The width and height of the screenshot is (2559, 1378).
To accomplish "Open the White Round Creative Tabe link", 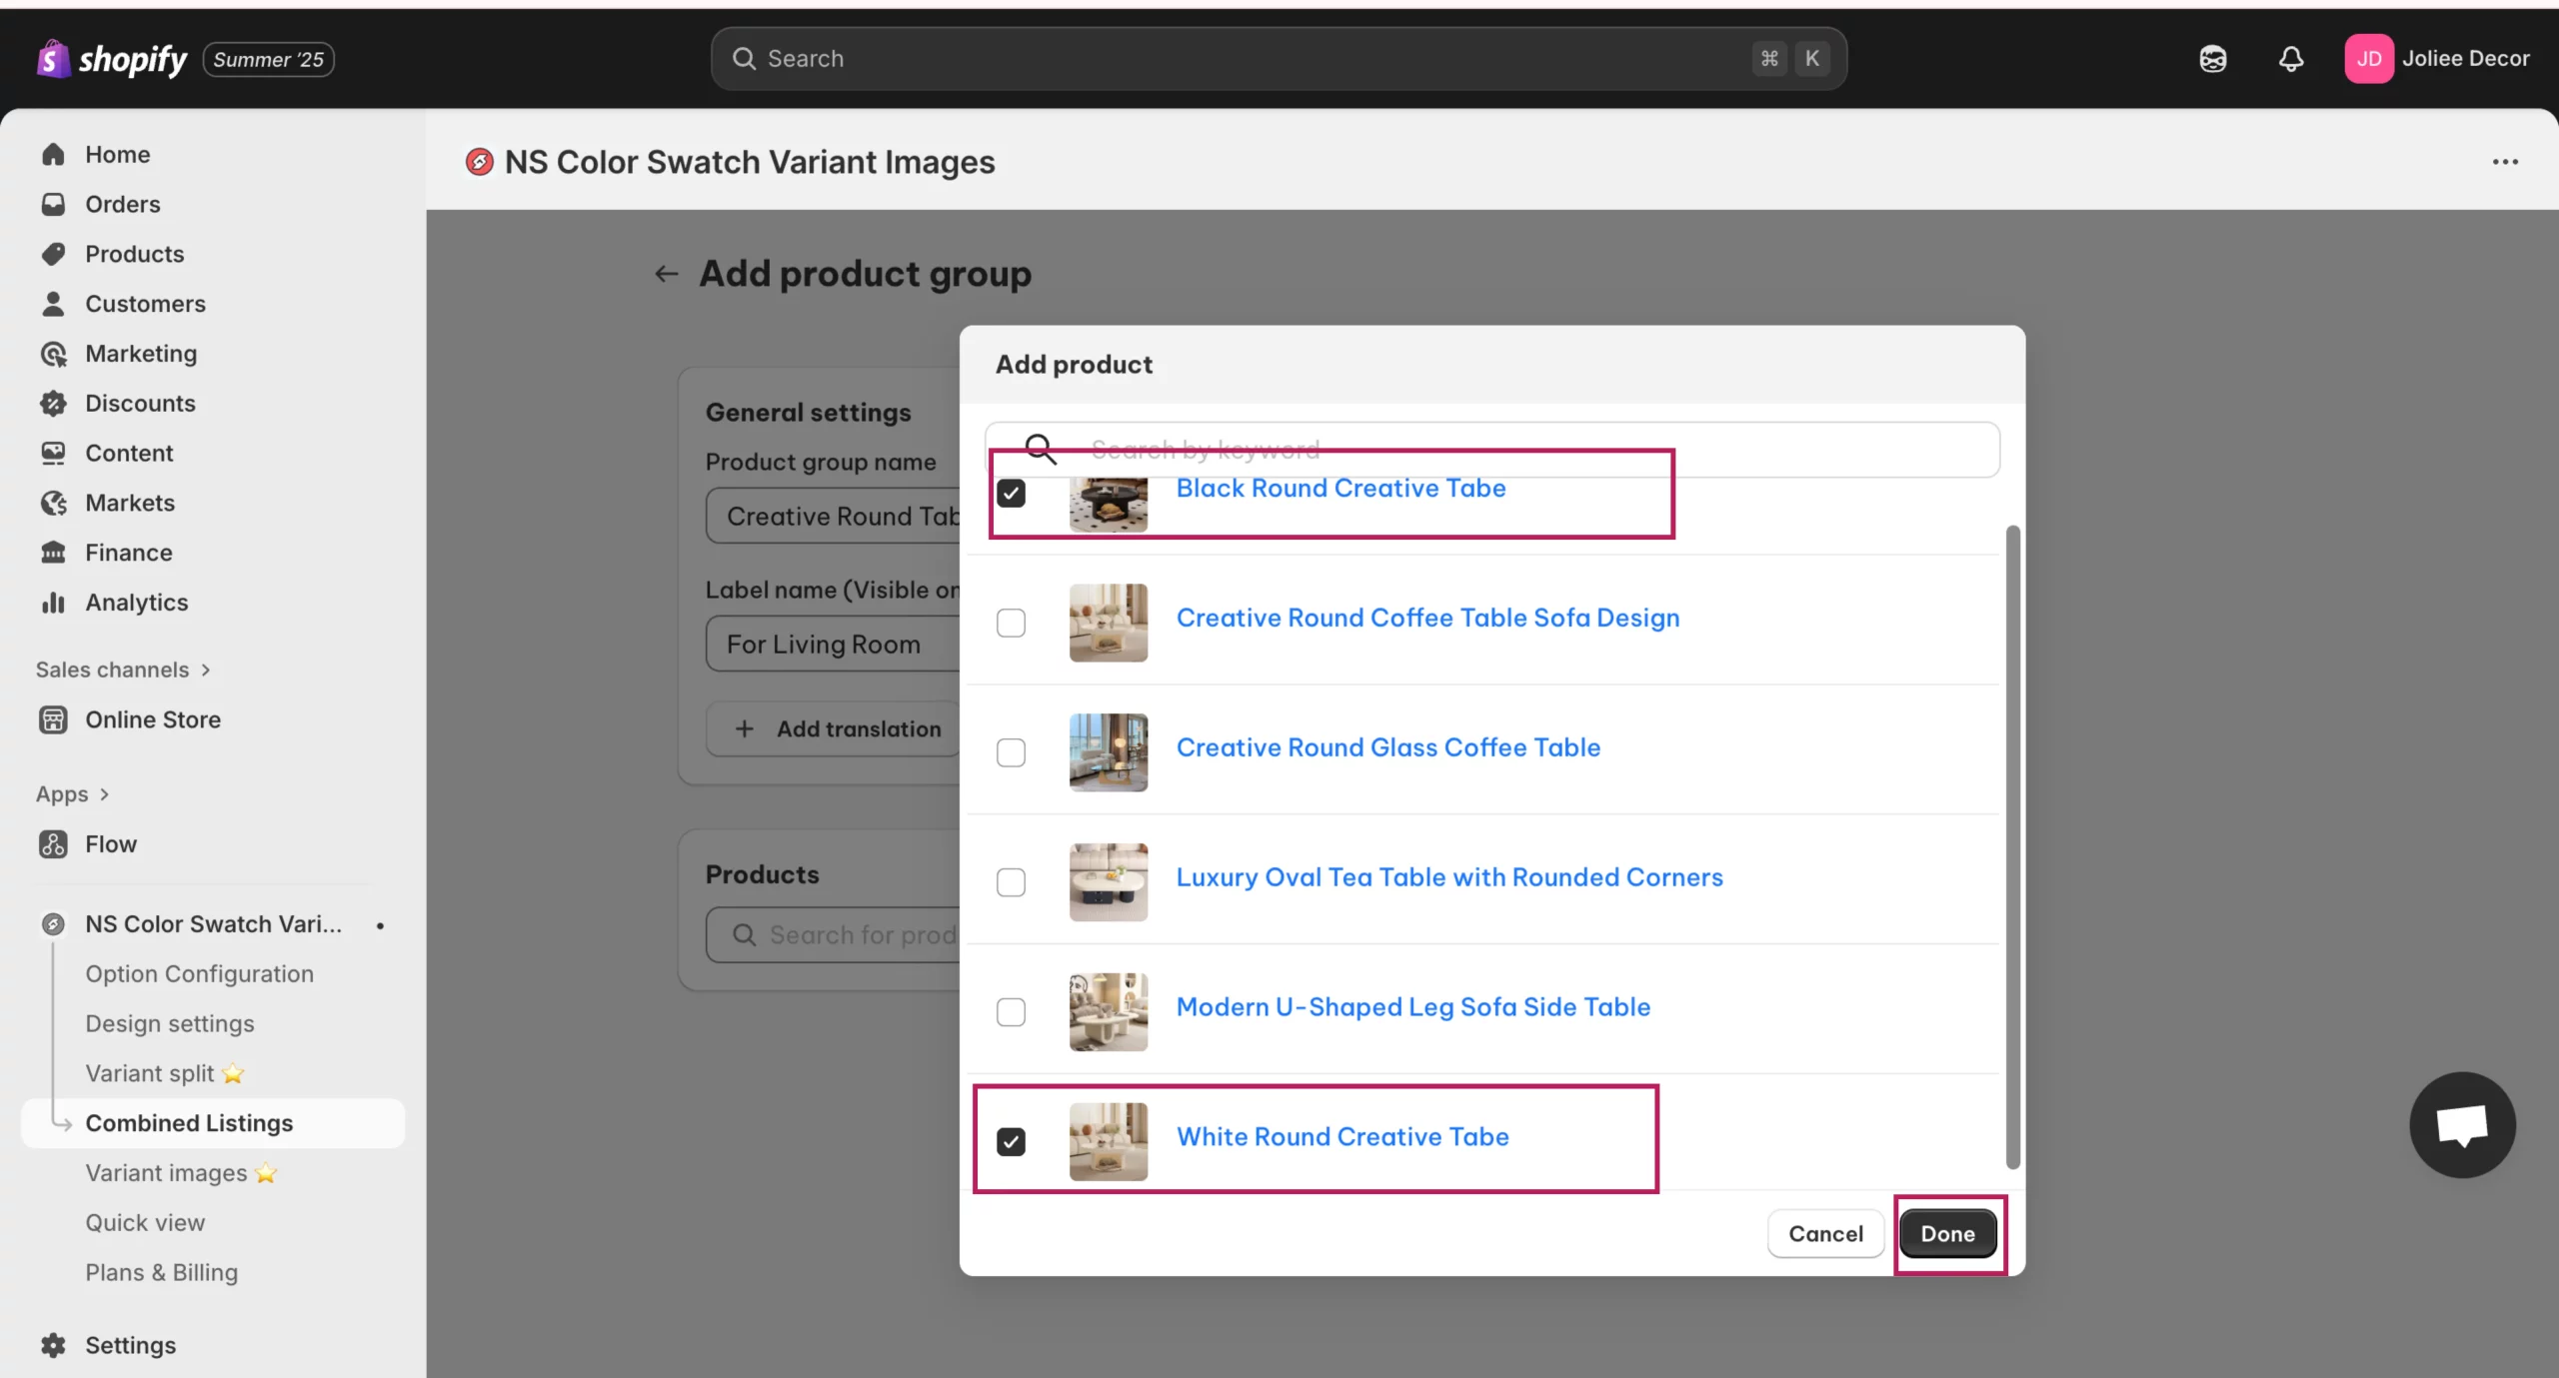I will point(1342,1137).
